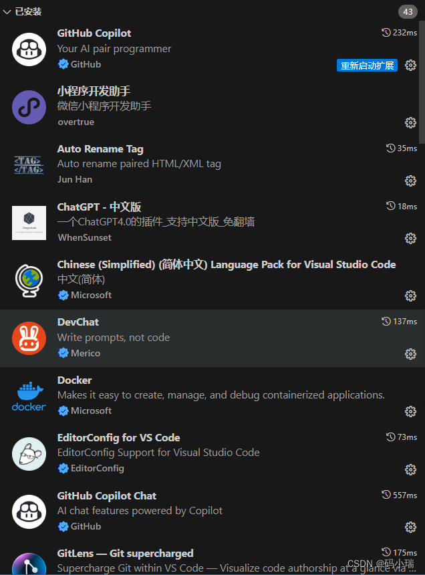Select the Auto Rename Tag extension title
The height and width of the screenshot is (575, 425).
(x=100, y=149)
